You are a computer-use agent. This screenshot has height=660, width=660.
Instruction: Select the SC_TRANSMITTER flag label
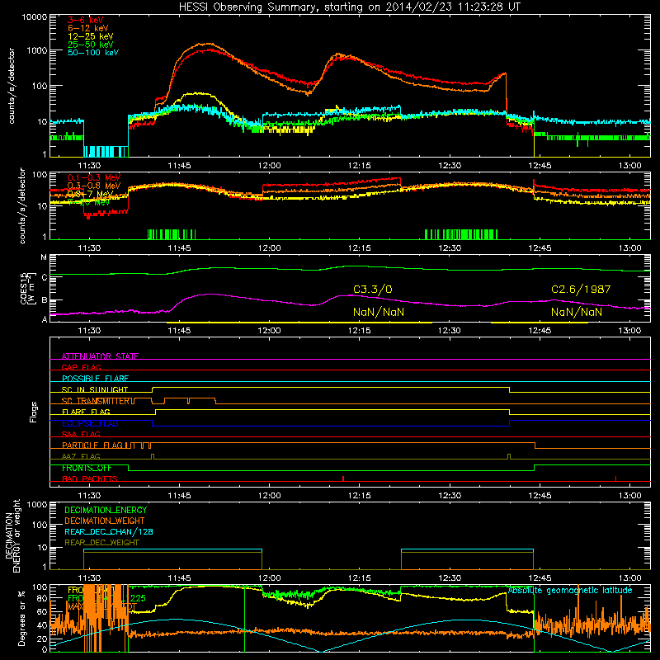(96, 401)
